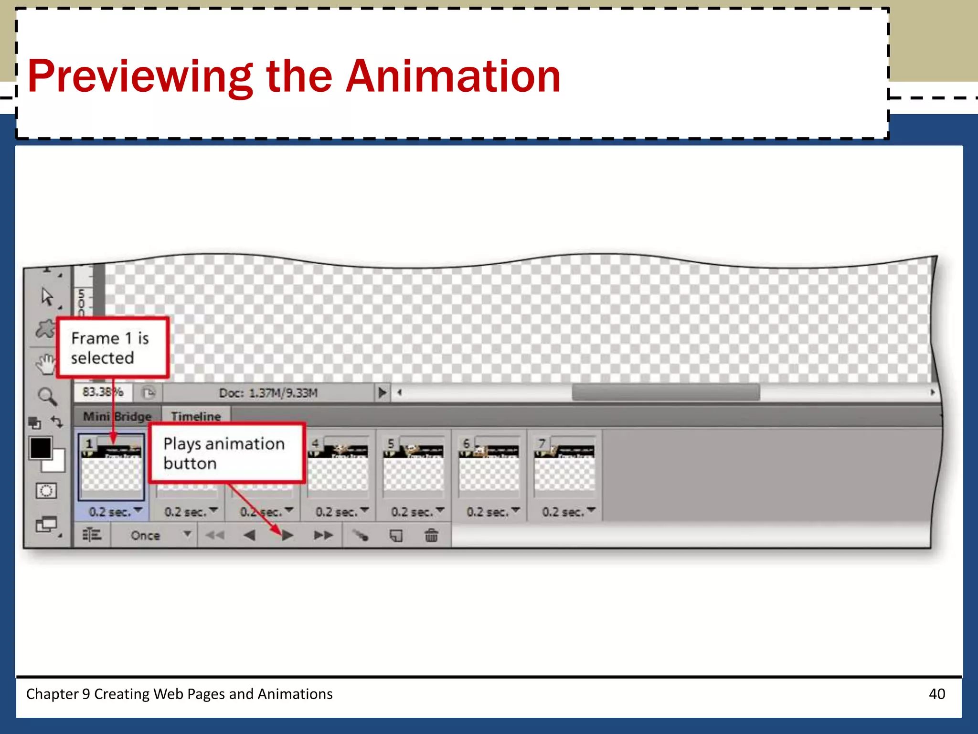Viewport: 978px width, 734px height.
Task: Click the horizontal scrollbar thumb
Action: pyautogui.click(x=666, y=392)
